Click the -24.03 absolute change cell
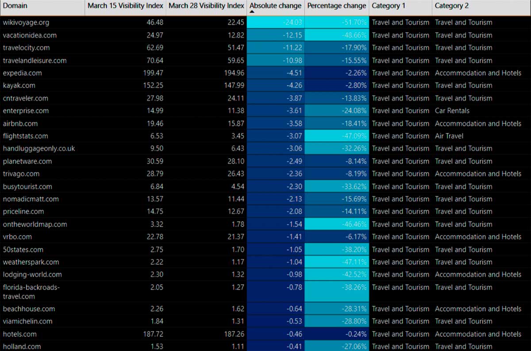Screen dimensions: 531x351 tap(275, 23)
